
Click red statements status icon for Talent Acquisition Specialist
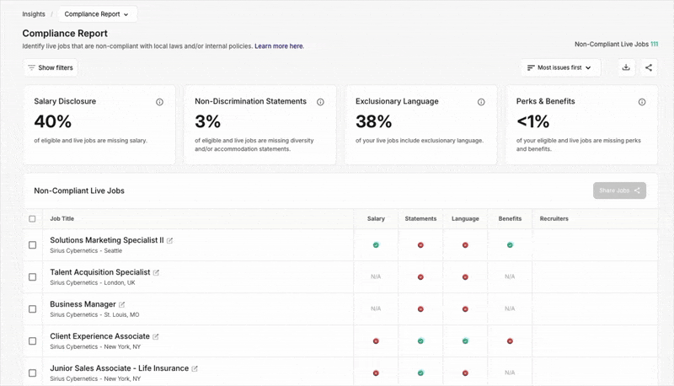coord(420,276)
